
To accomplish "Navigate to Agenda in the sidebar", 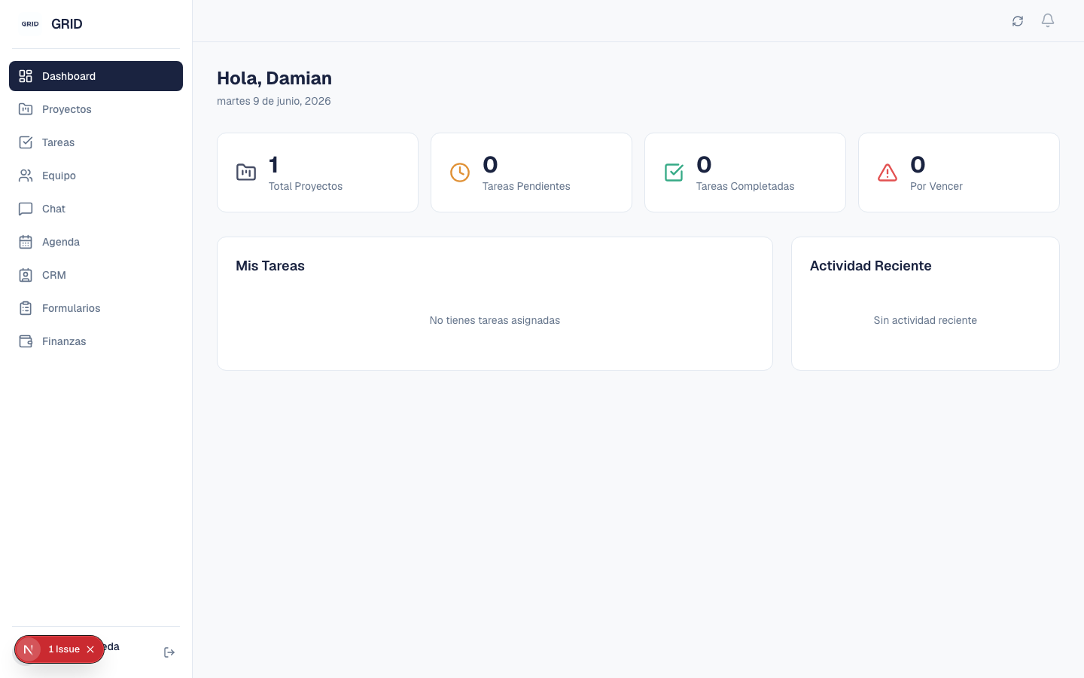I will [x=96, y=242].
